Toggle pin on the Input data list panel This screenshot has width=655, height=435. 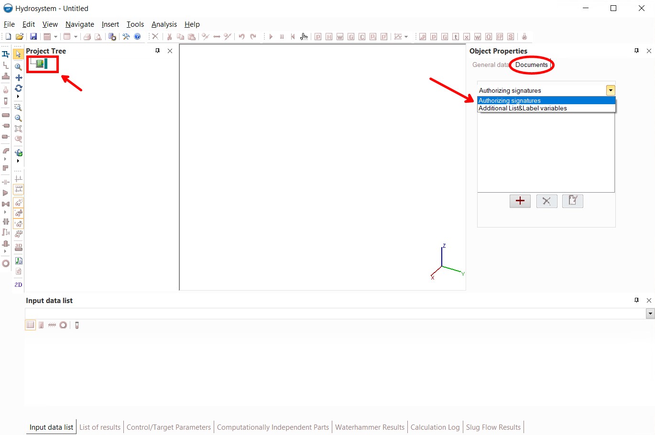636,300
